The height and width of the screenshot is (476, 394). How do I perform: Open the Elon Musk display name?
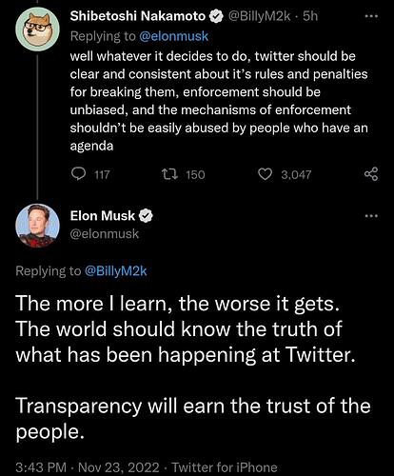(x=103, y=216)
